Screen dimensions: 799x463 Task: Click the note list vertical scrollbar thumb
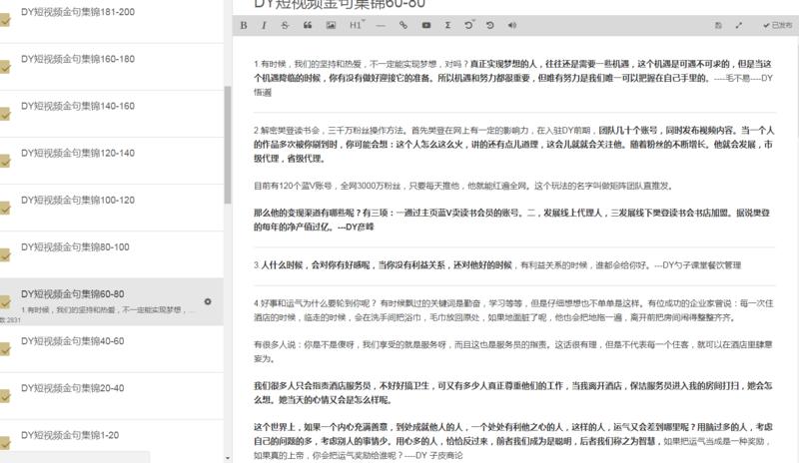228,145
